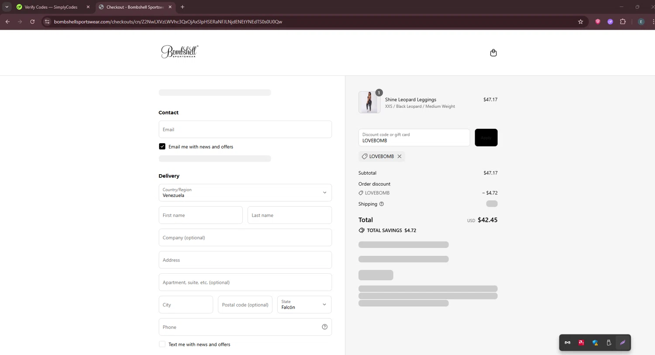Screen dimensions: 655x355
Task: Open the shopping bag cart icon
Action: point(493,53)
